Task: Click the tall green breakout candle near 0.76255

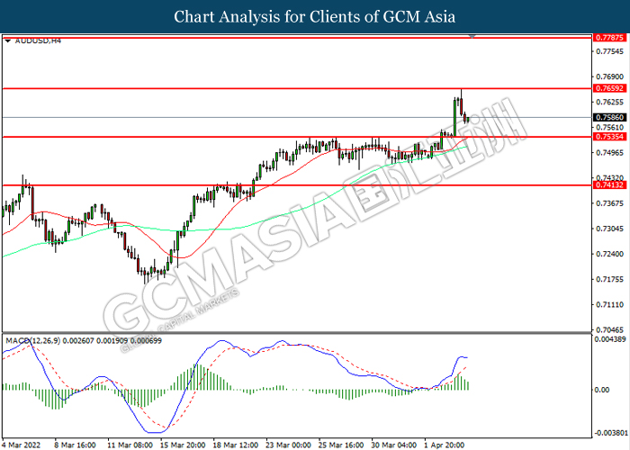Action: (x=454, y=117)
